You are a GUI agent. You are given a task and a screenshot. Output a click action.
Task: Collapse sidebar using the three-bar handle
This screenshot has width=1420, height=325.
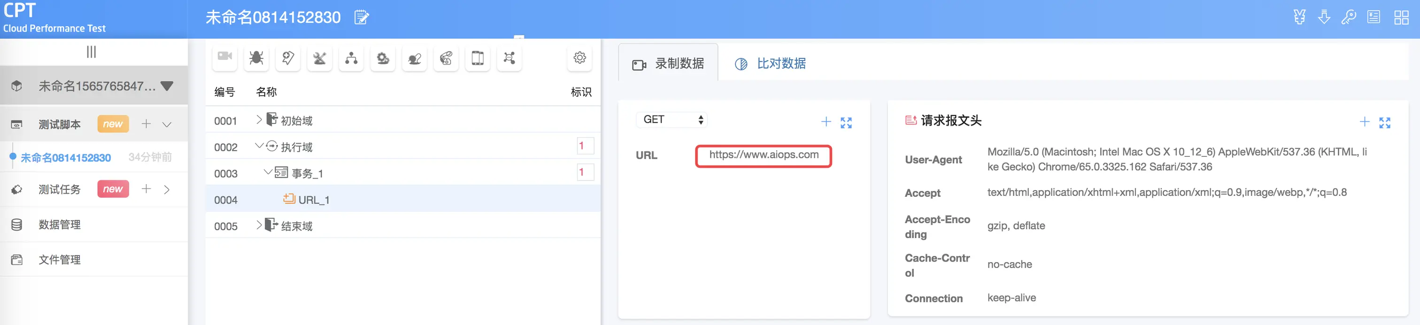92,52
